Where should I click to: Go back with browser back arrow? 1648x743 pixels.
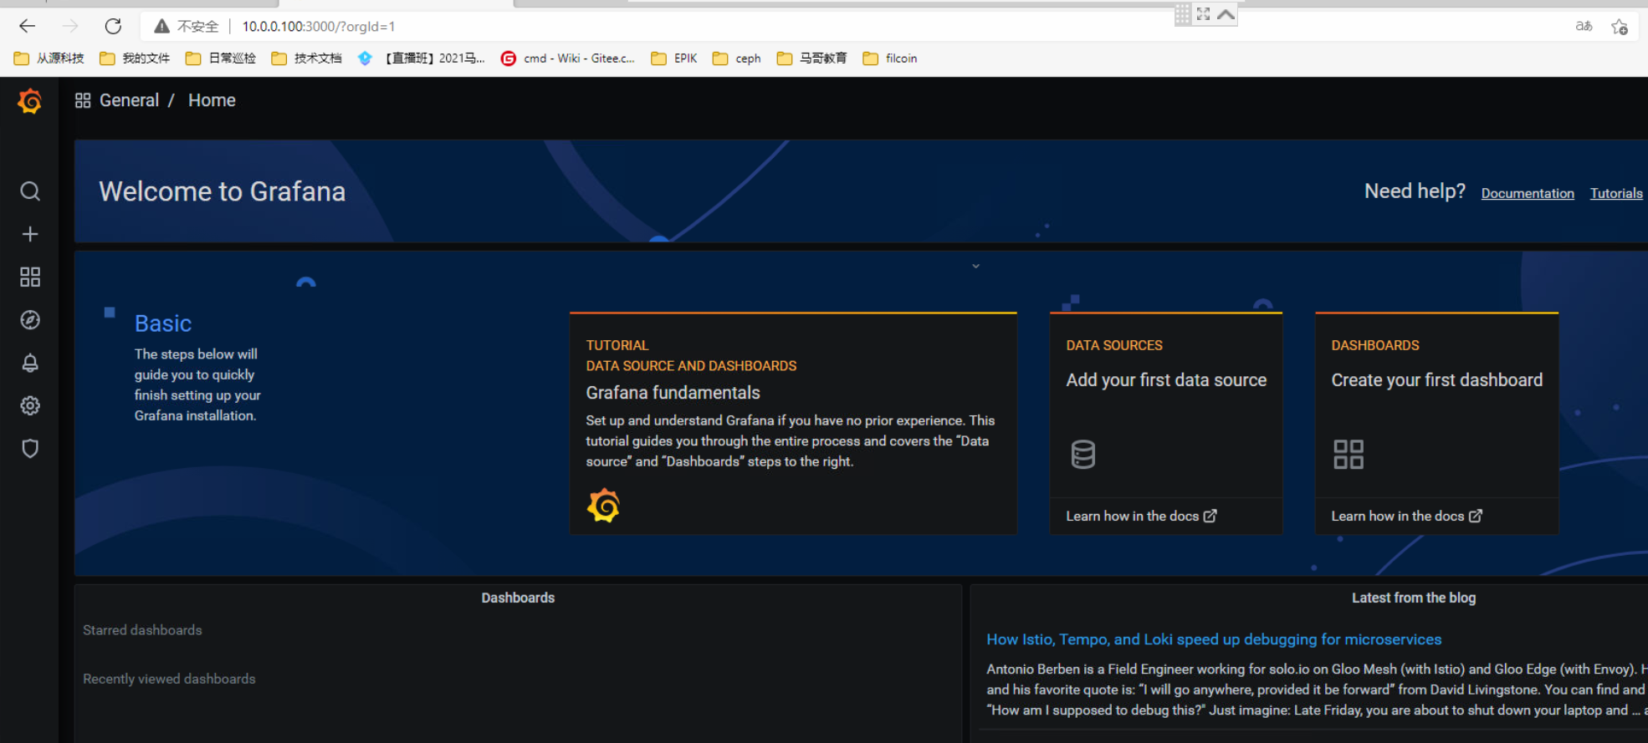27,26
